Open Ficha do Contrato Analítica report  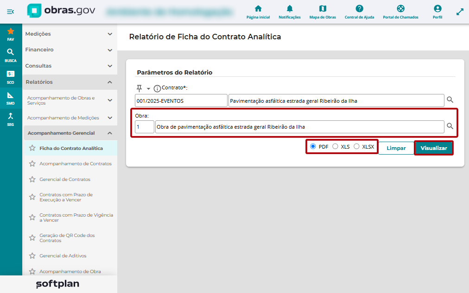pyautogui.click(x=71, y=148)
